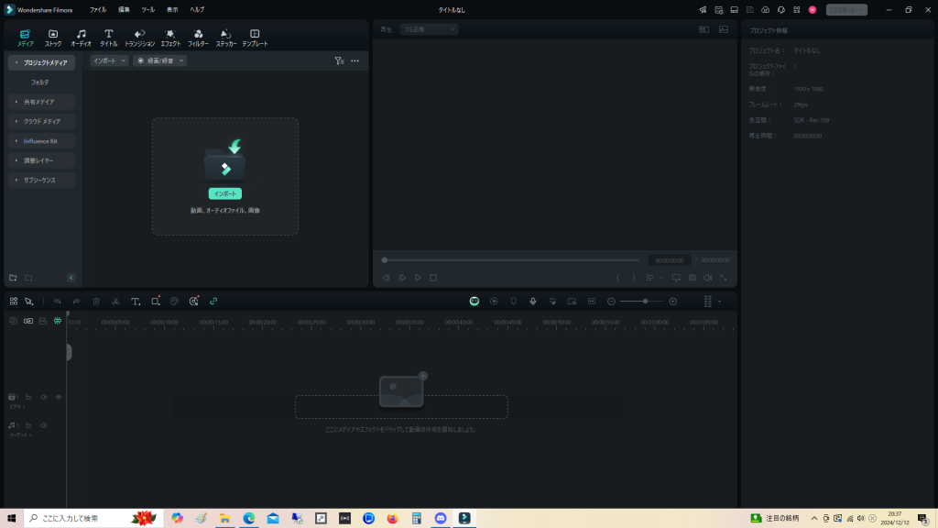
Task: Hide the Video 1 track with eye icon
Action: pos(59,397)
